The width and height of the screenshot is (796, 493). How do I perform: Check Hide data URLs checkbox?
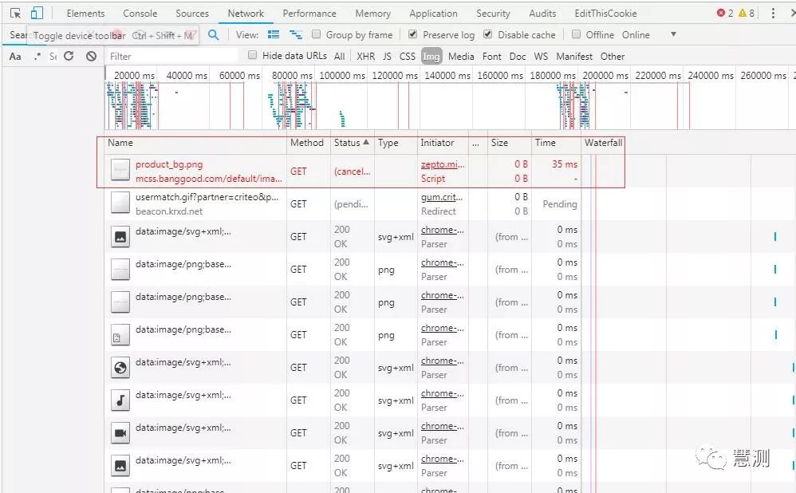[252, 55]
